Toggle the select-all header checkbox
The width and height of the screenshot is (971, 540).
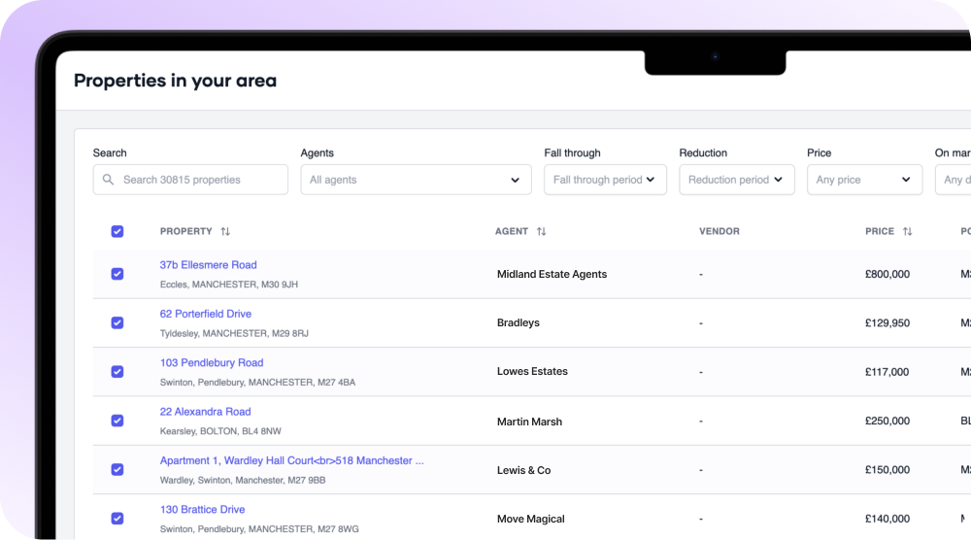coord(117,231)
